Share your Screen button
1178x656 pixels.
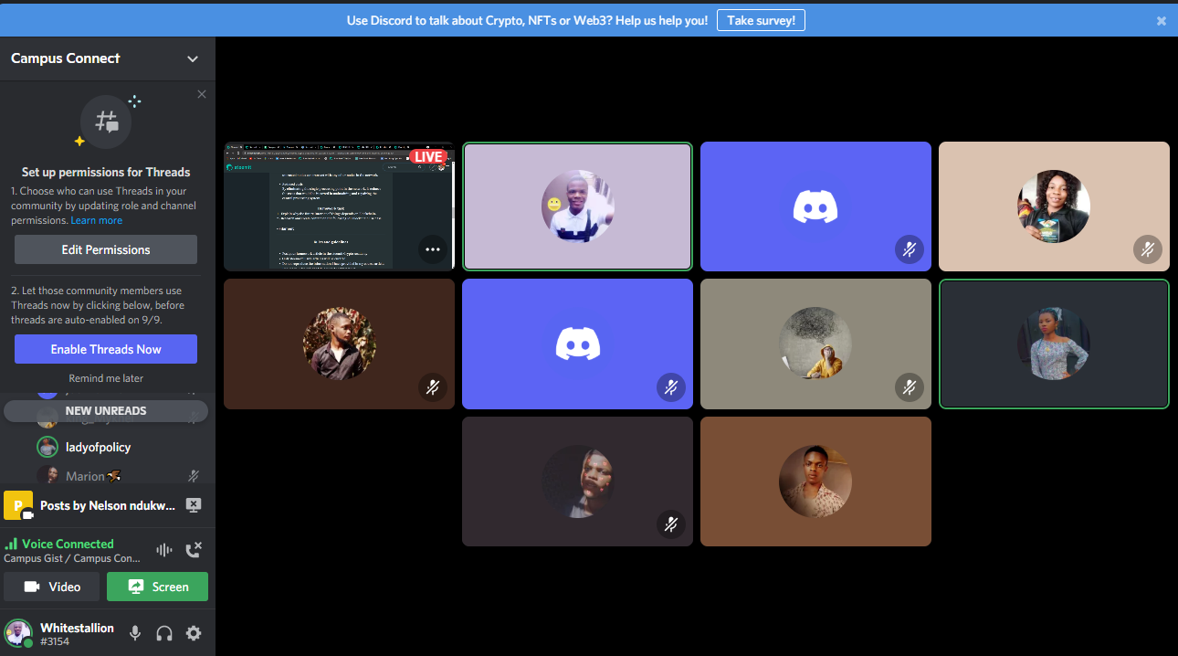(157, 587)
